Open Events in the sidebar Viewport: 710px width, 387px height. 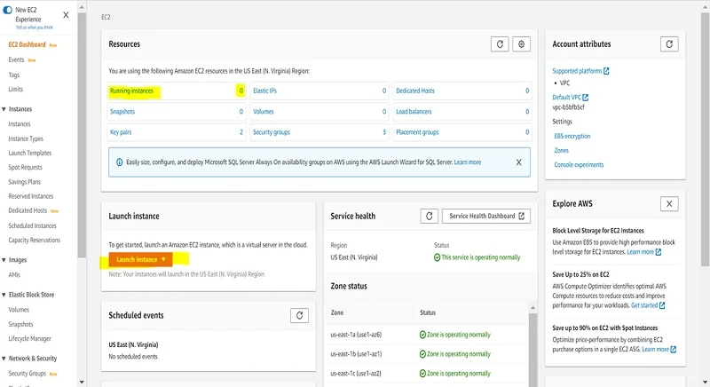tap(16, 59)
